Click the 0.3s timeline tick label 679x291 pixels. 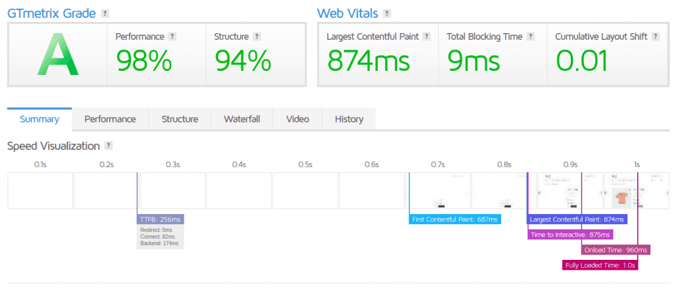point(172,164)
